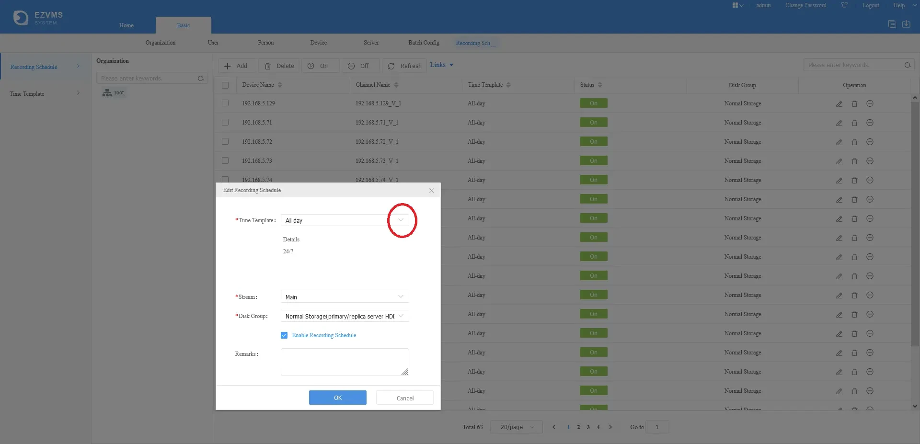Select the root organization tree node
Screen dimensions: 920x444
[x=114, y=93]
